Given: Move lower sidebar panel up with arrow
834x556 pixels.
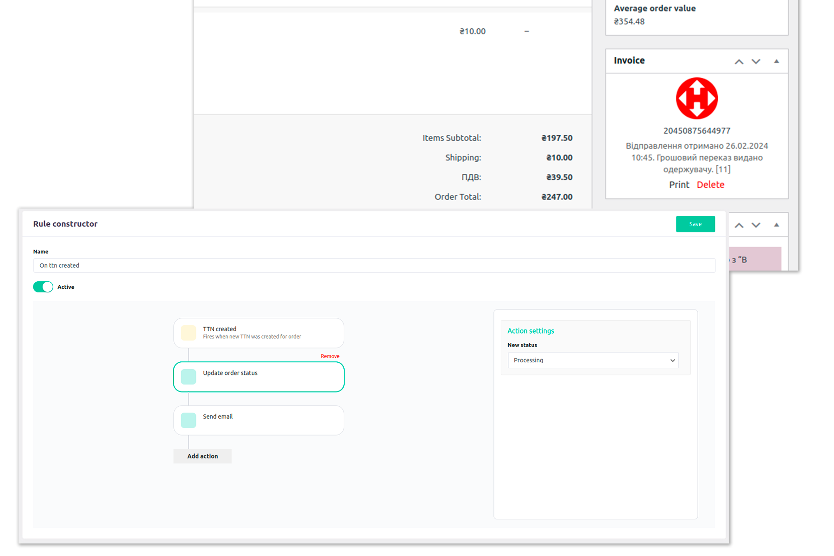Looking at the screenshot, I should [x=739, y=225].
